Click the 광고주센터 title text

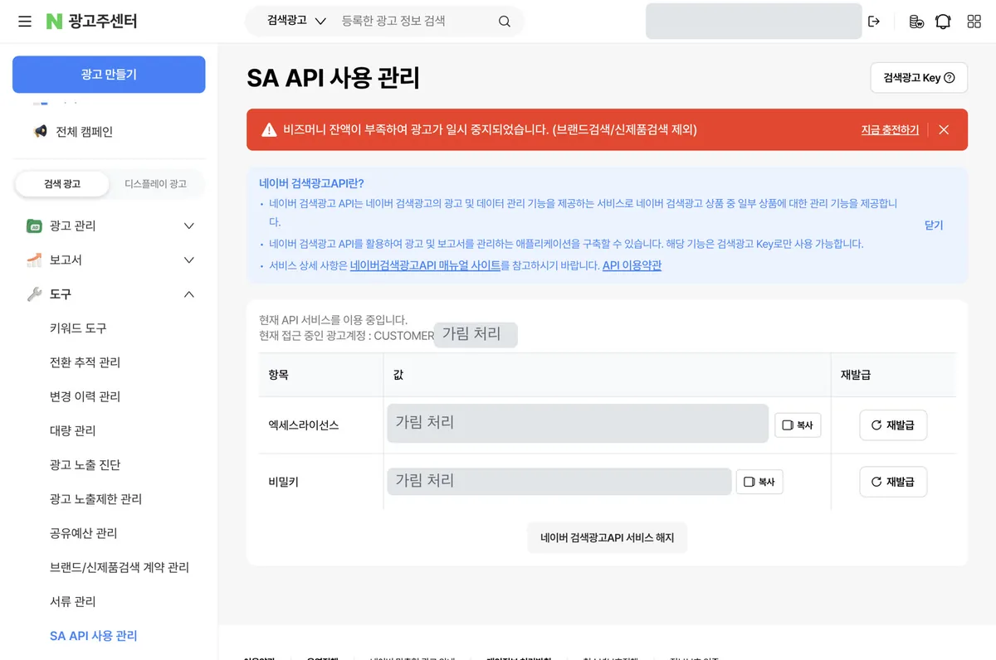click(x=103, y=22)
